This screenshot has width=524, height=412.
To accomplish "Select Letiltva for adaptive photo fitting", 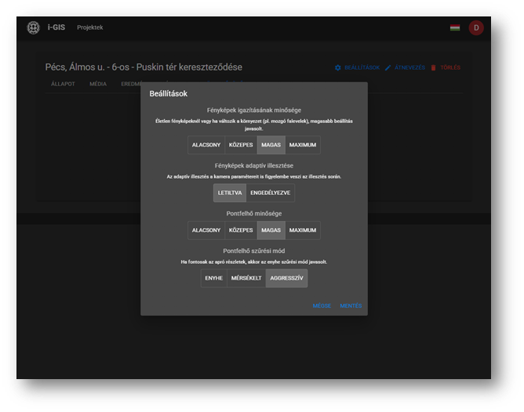I will (x=230, y=193).
